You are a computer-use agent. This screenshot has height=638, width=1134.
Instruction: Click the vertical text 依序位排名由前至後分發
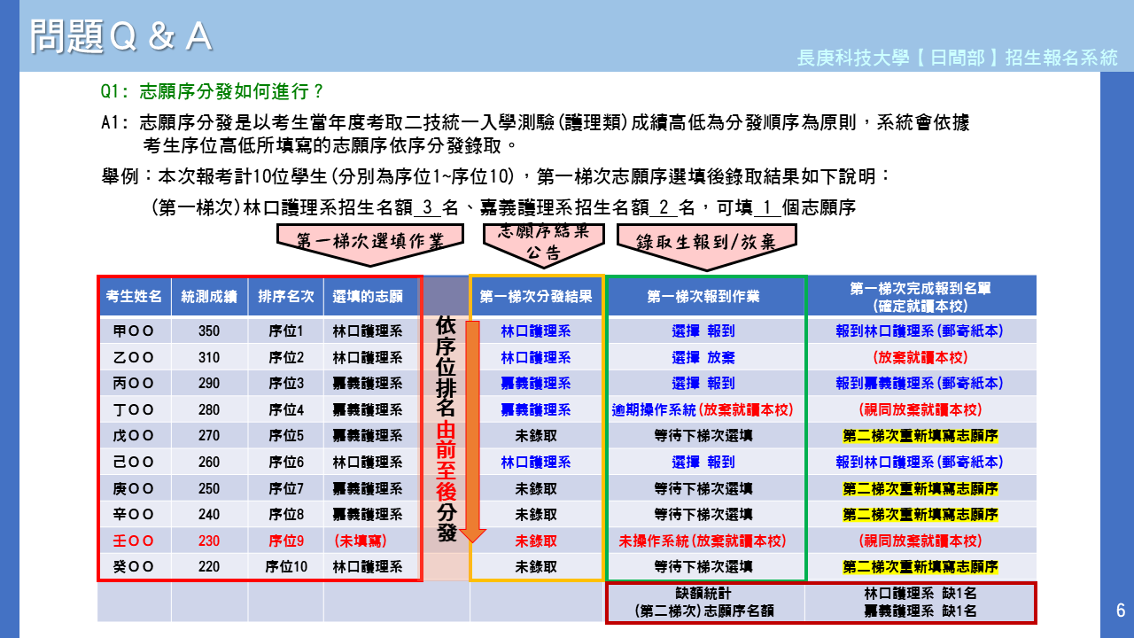447,429
